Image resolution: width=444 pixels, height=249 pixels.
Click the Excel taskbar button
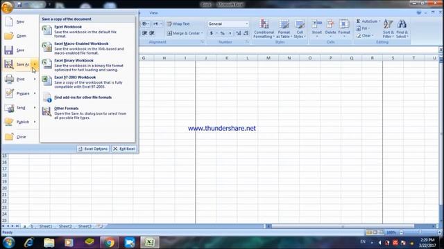pos(150,243)
